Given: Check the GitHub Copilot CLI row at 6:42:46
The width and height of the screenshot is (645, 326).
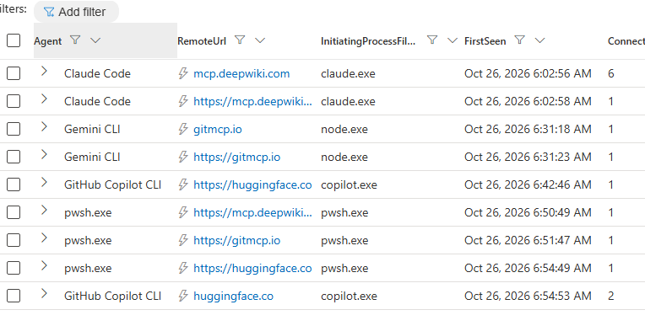Looking at the screenshot, I should [x=14, y=184].
